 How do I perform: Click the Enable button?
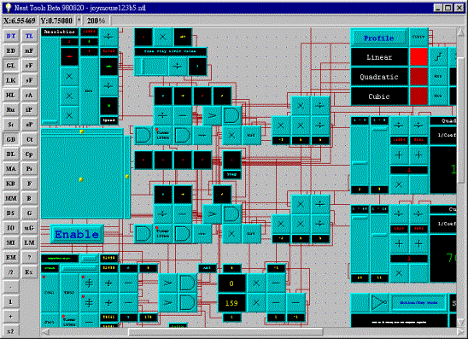coord(77,234)
